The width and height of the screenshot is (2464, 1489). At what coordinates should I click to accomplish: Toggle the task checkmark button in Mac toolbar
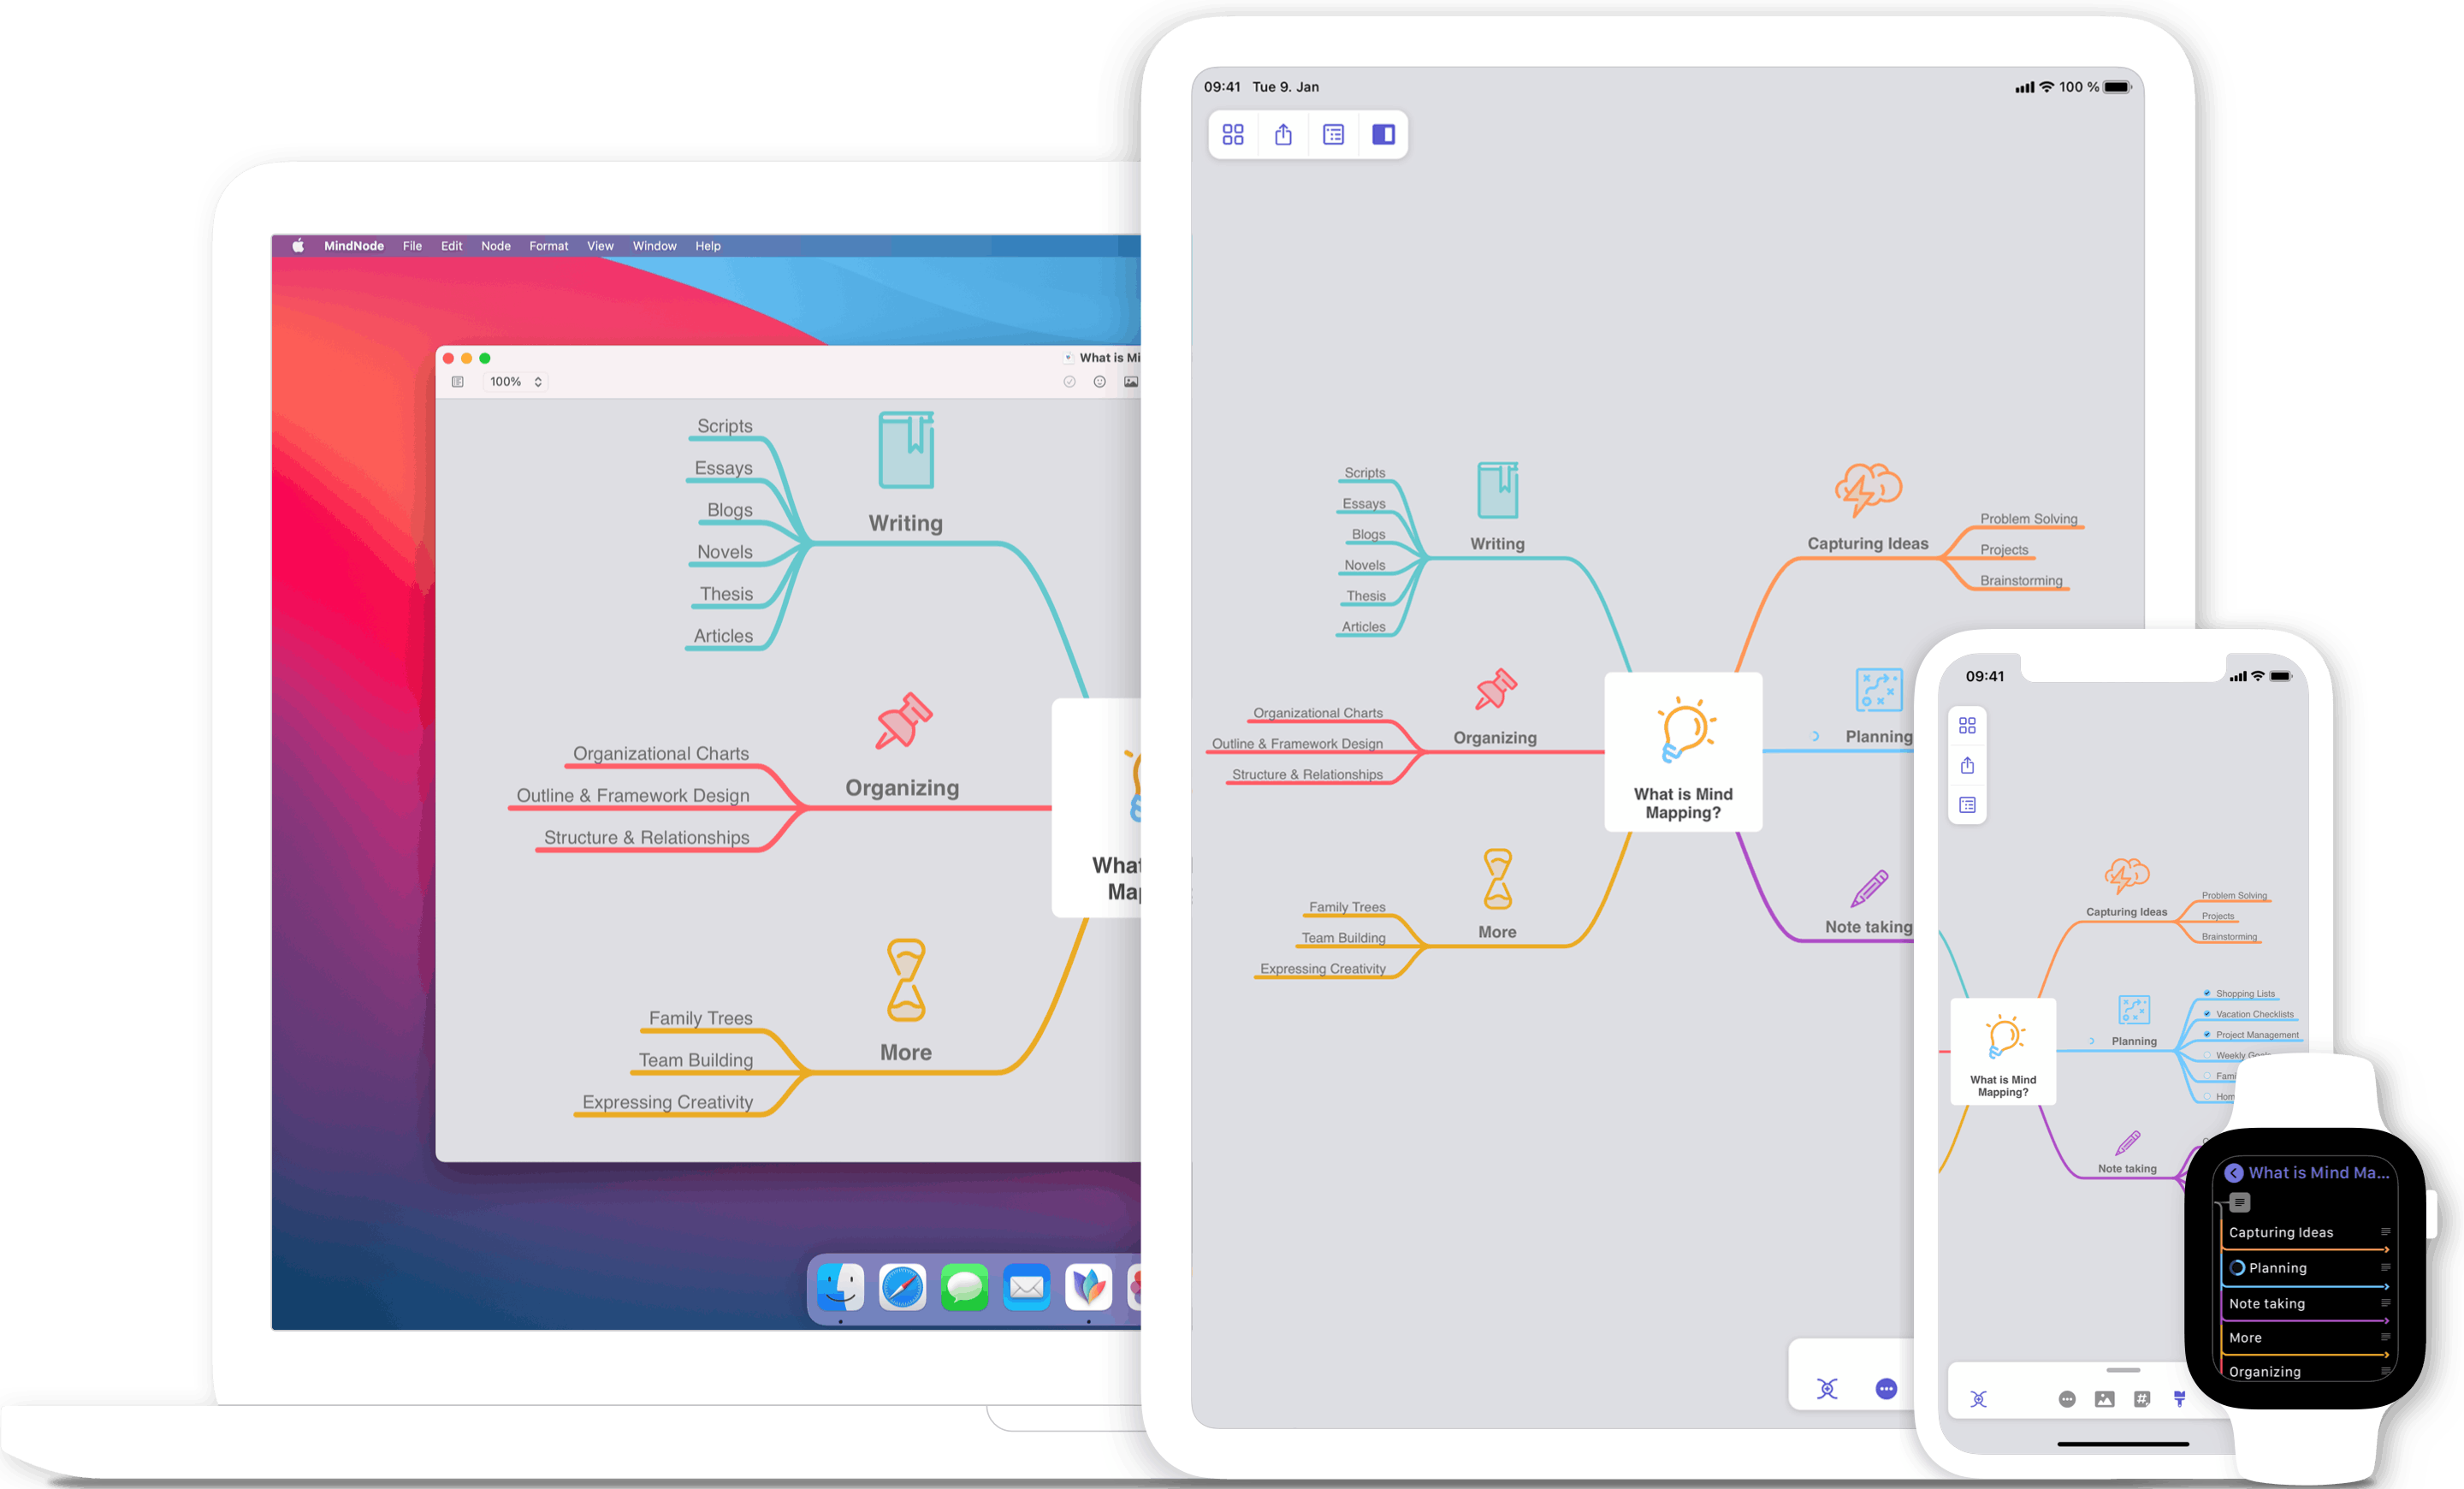pos(1069,382)
